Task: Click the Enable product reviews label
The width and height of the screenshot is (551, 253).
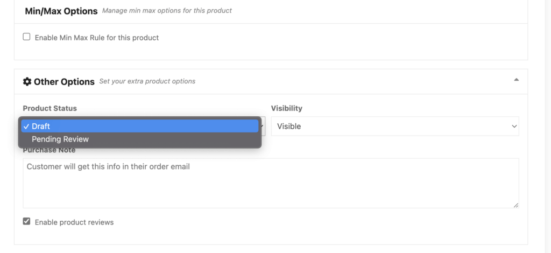Action: (74, 222)
